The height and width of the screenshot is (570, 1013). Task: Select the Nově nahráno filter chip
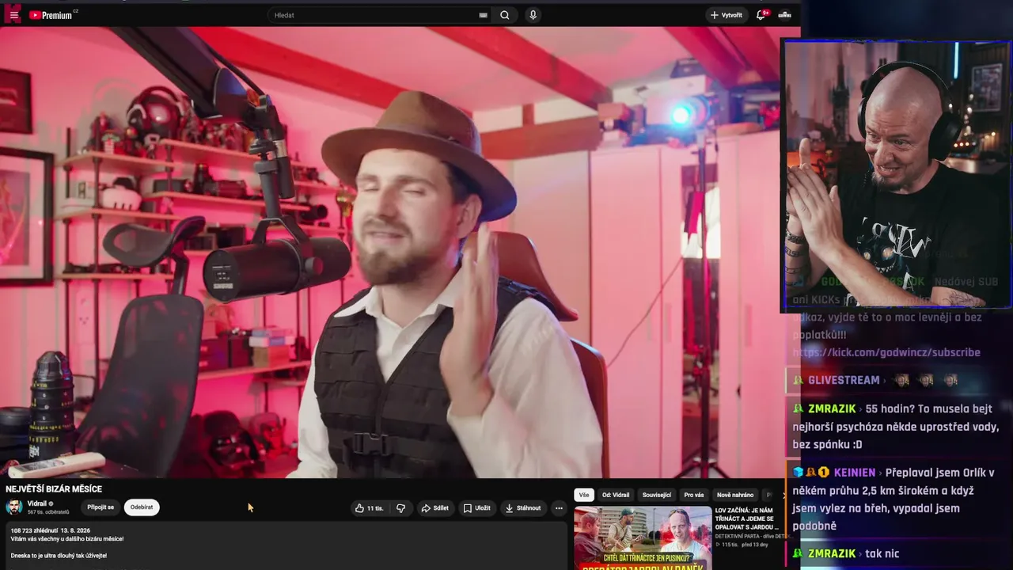click(735, 495)
